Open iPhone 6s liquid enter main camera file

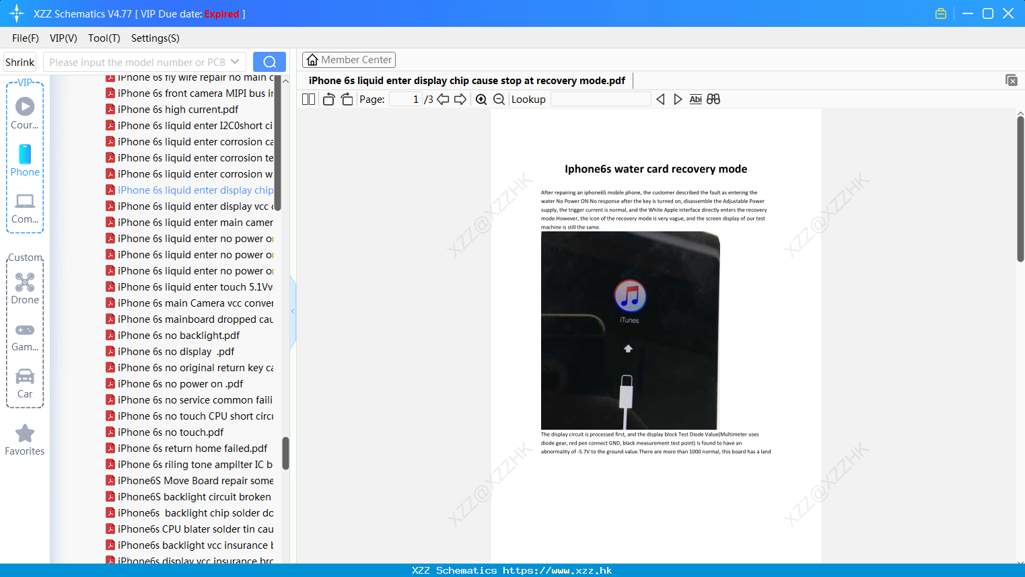(190, 223)
